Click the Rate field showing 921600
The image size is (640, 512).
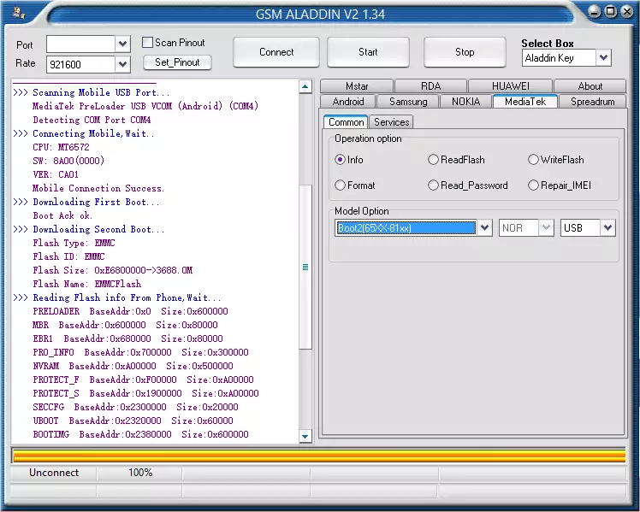point(80,64)
